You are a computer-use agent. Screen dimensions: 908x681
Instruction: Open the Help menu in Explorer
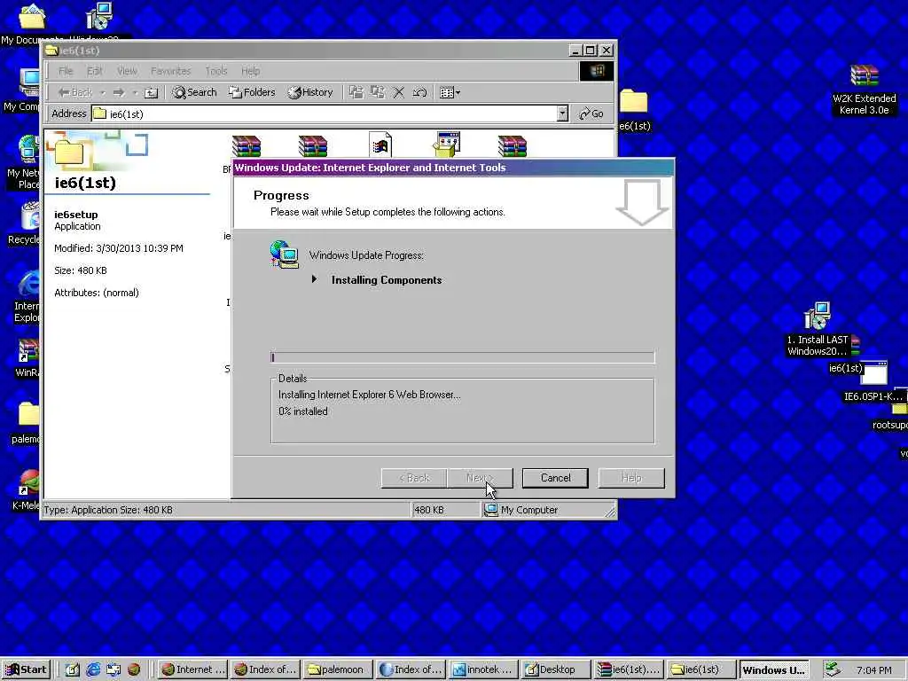(250, 71)
